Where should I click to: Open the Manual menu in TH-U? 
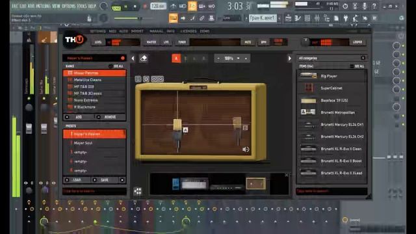[156, 31]
